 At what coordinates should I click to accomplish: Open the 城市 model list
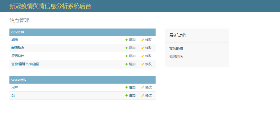pos(15,40)
